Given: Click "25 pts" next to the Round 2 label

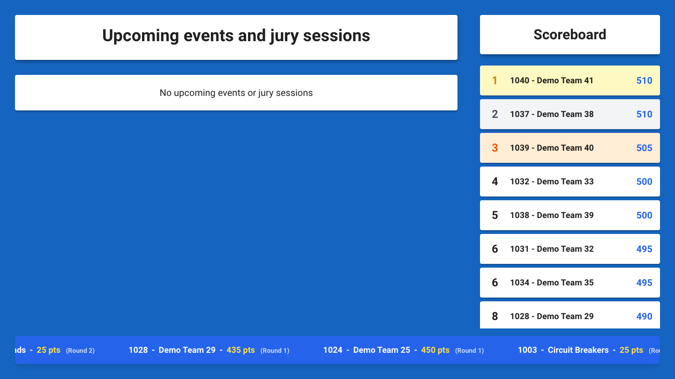Looking at the screenshot, I should pyautogui.click(x=49, y=350).
